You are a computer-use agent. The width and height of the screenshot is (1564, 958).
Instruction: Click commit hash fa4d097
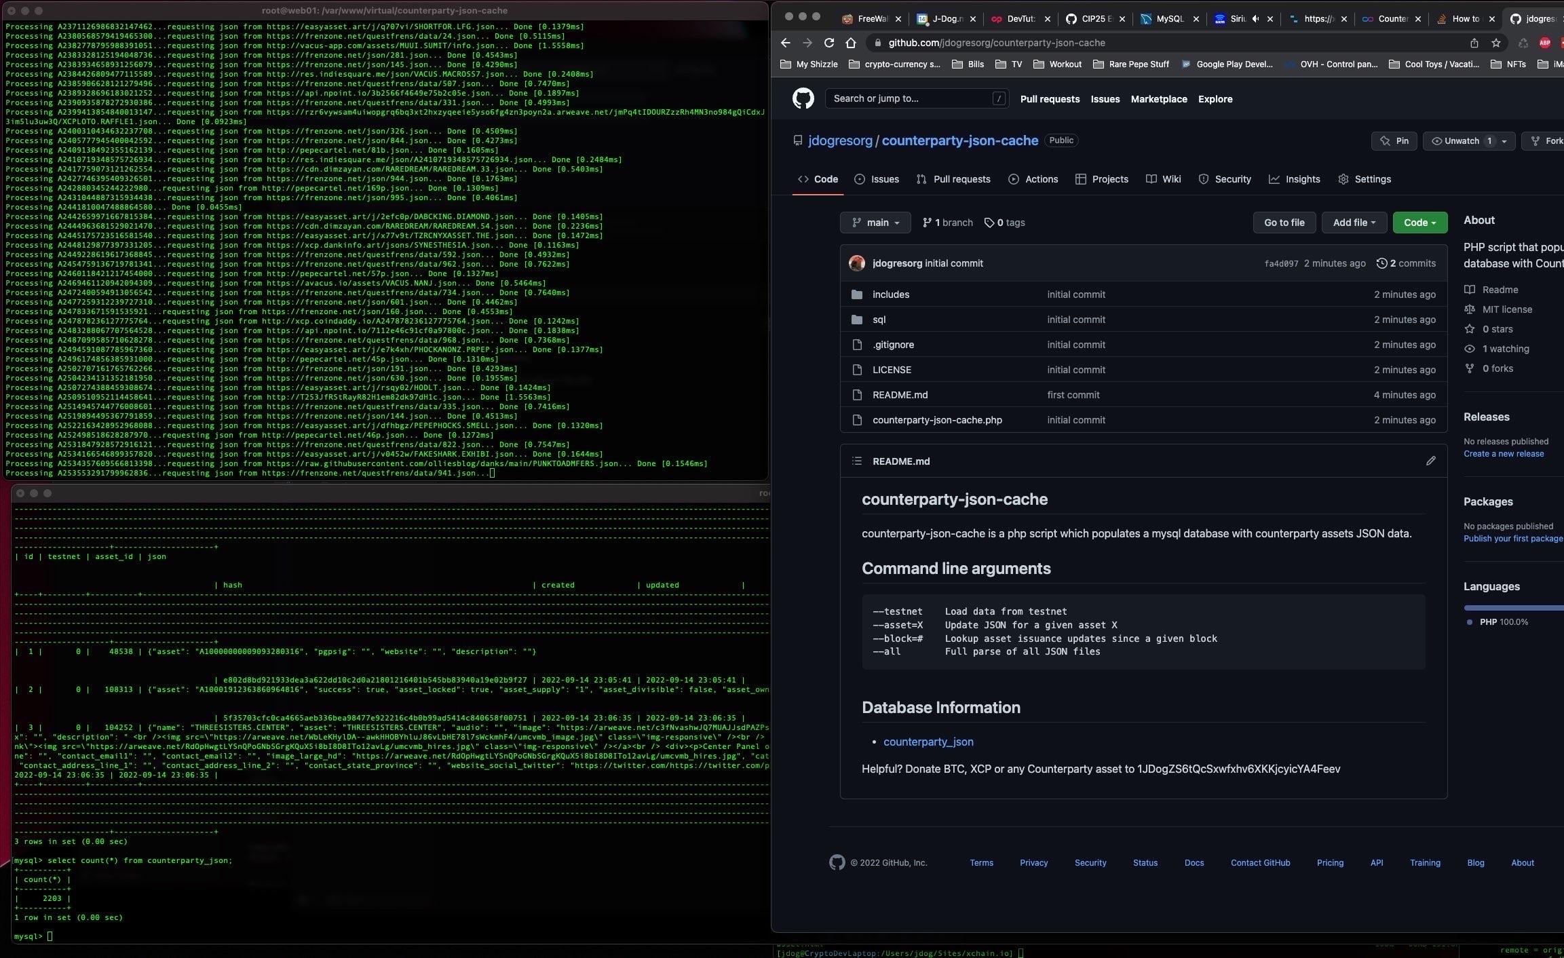(1281, 264)
